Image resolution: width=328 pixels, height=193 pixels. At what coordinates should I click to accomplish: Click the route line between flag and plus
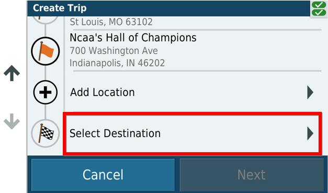pyautogui.click(x=46, y=73)
